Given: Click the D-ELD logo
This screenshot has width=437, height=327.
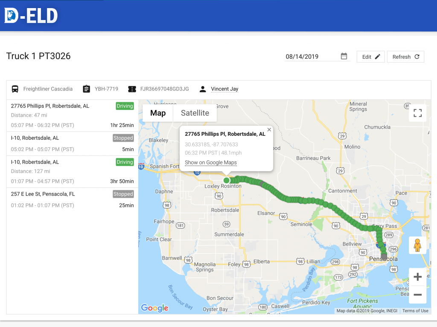Looking at the screenshot, I should [31, 16].
